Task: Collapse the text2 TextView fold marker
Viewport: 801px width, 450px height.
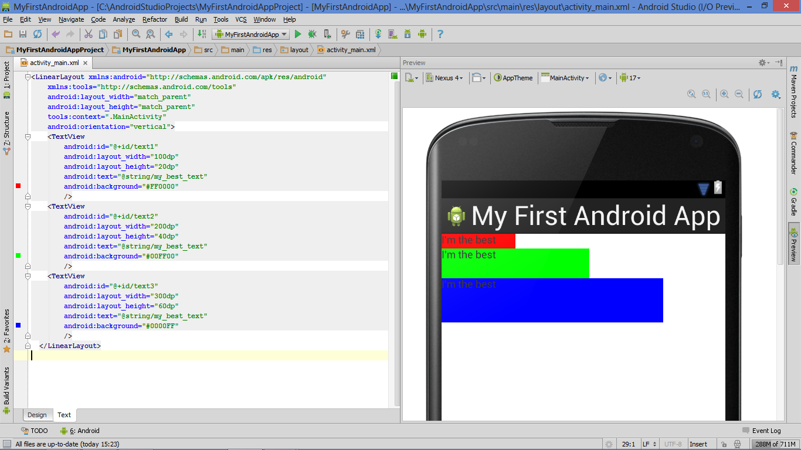Action: point(28,206)
